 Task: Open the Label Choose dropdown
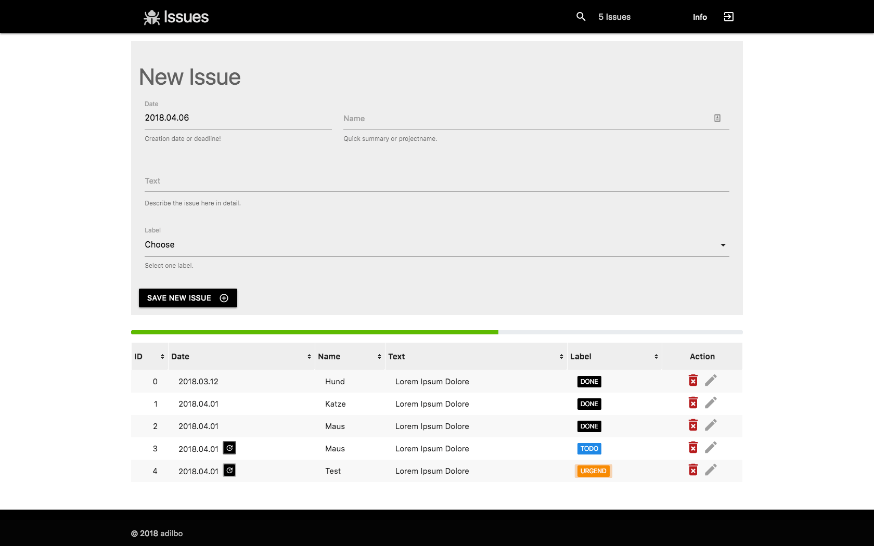tap(437, 245)
